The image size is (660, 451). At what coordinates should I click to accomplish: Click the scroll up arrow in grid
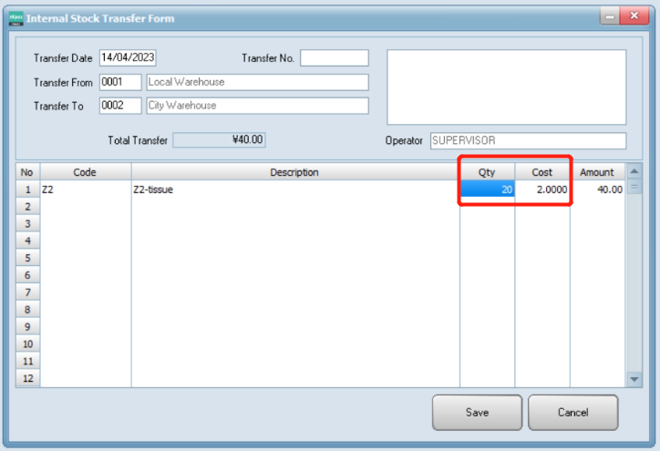[x=634, y=172]
